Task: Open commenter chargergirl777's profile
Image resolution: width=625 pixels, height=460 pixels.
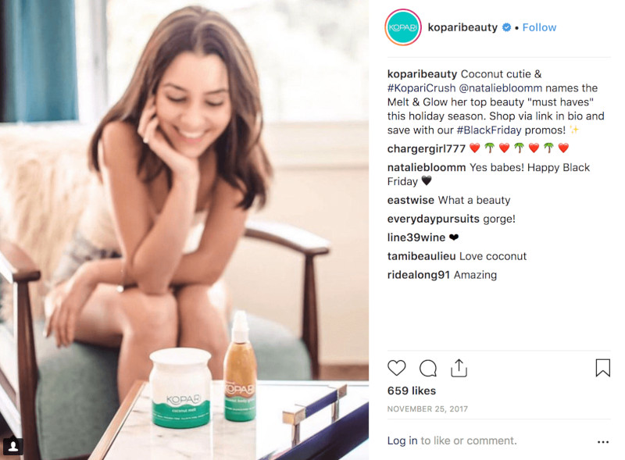Action: (426, 149)
